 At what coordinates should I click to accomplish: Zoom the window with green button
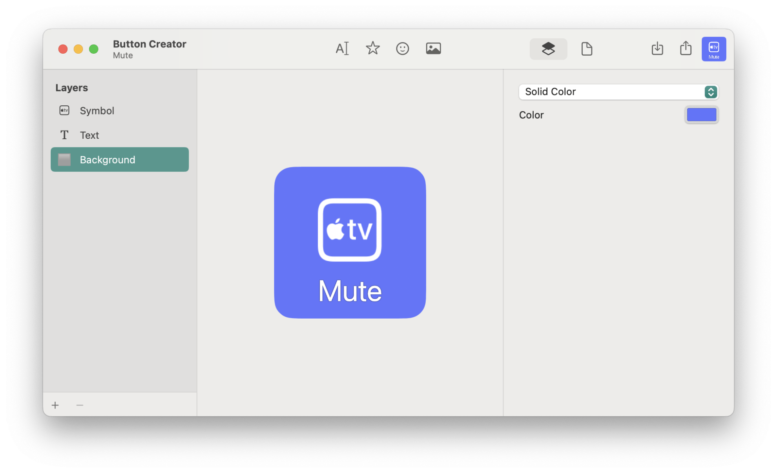click(94, 49)
